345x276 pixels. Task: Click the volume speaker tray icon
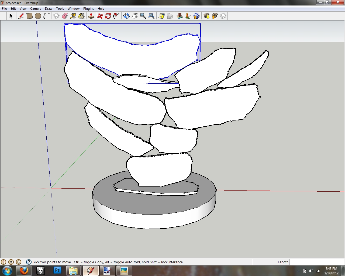pos(311,271)
